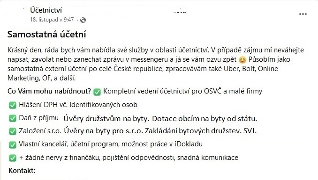Screen dimensions: 318x180
Task: Open the Účetnictví page name link
Action: click(46, 10)
